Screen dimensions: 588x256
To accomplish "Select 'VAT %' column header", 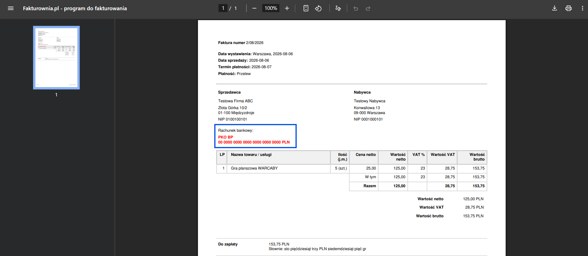I will (x=419, y=155).
